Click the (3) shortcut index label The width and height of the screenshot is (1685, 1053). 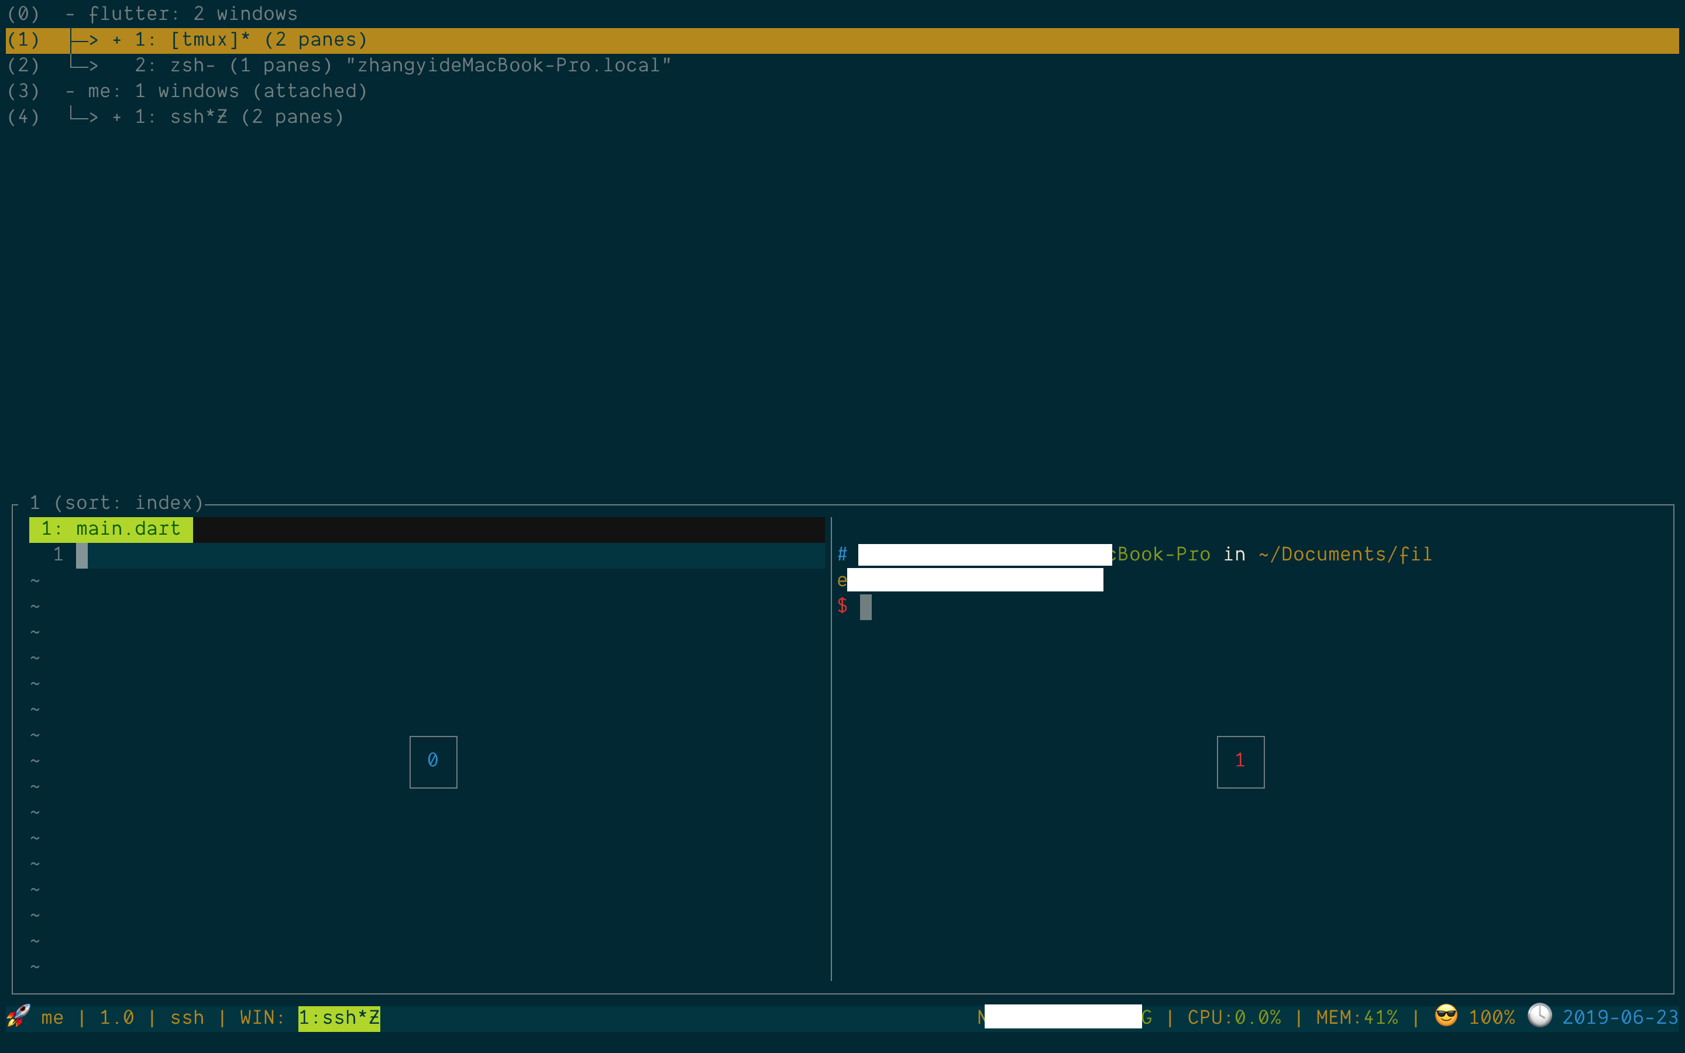click(x=23, y=91)
